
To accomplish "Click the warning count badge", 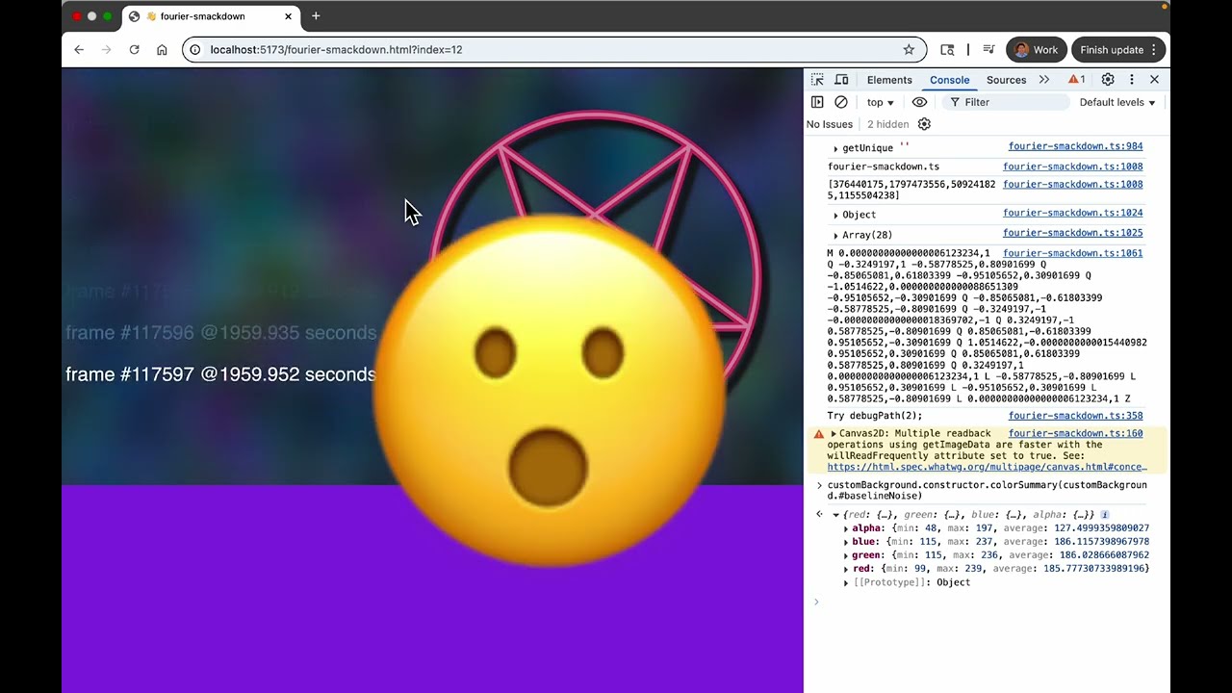I will click(x=1077, y=80).
